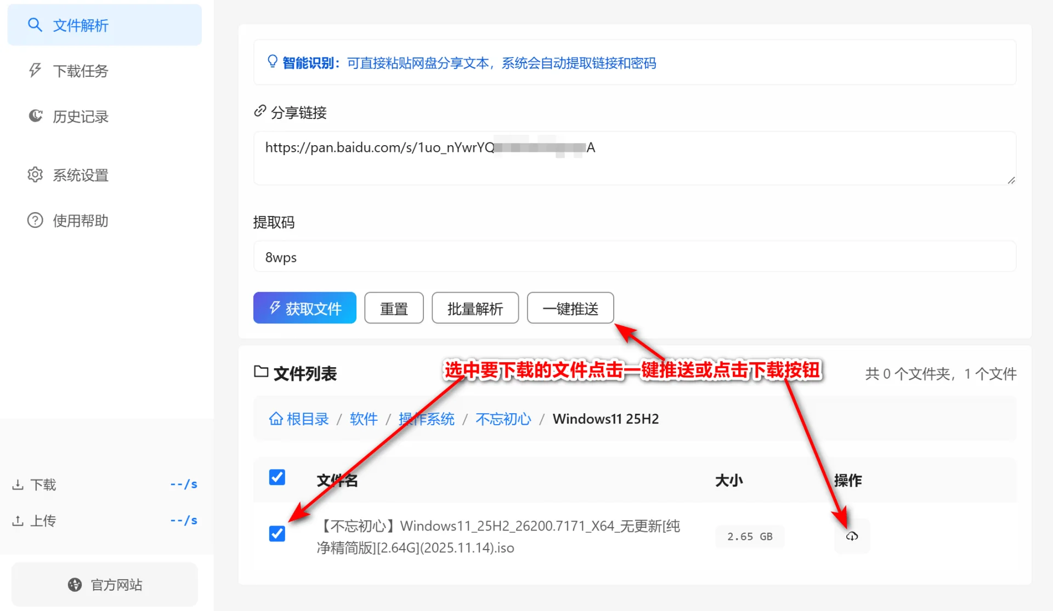Click the globe icon on 官方网站 button

pyautogui.click(x=75, y=585)
